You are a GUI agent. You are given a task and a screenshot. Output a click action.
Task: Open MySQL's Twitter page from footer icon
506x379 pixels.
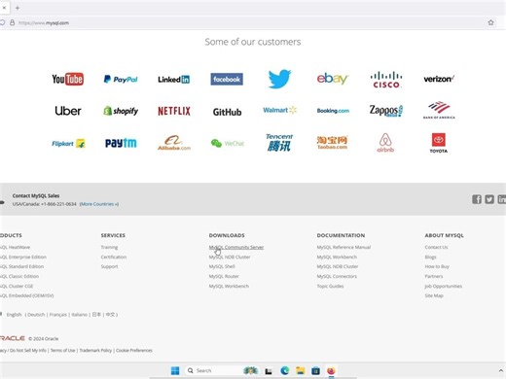click(x=489, y=199)
